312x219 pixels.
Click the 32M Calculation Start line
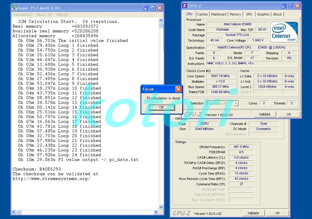(69, 21)
